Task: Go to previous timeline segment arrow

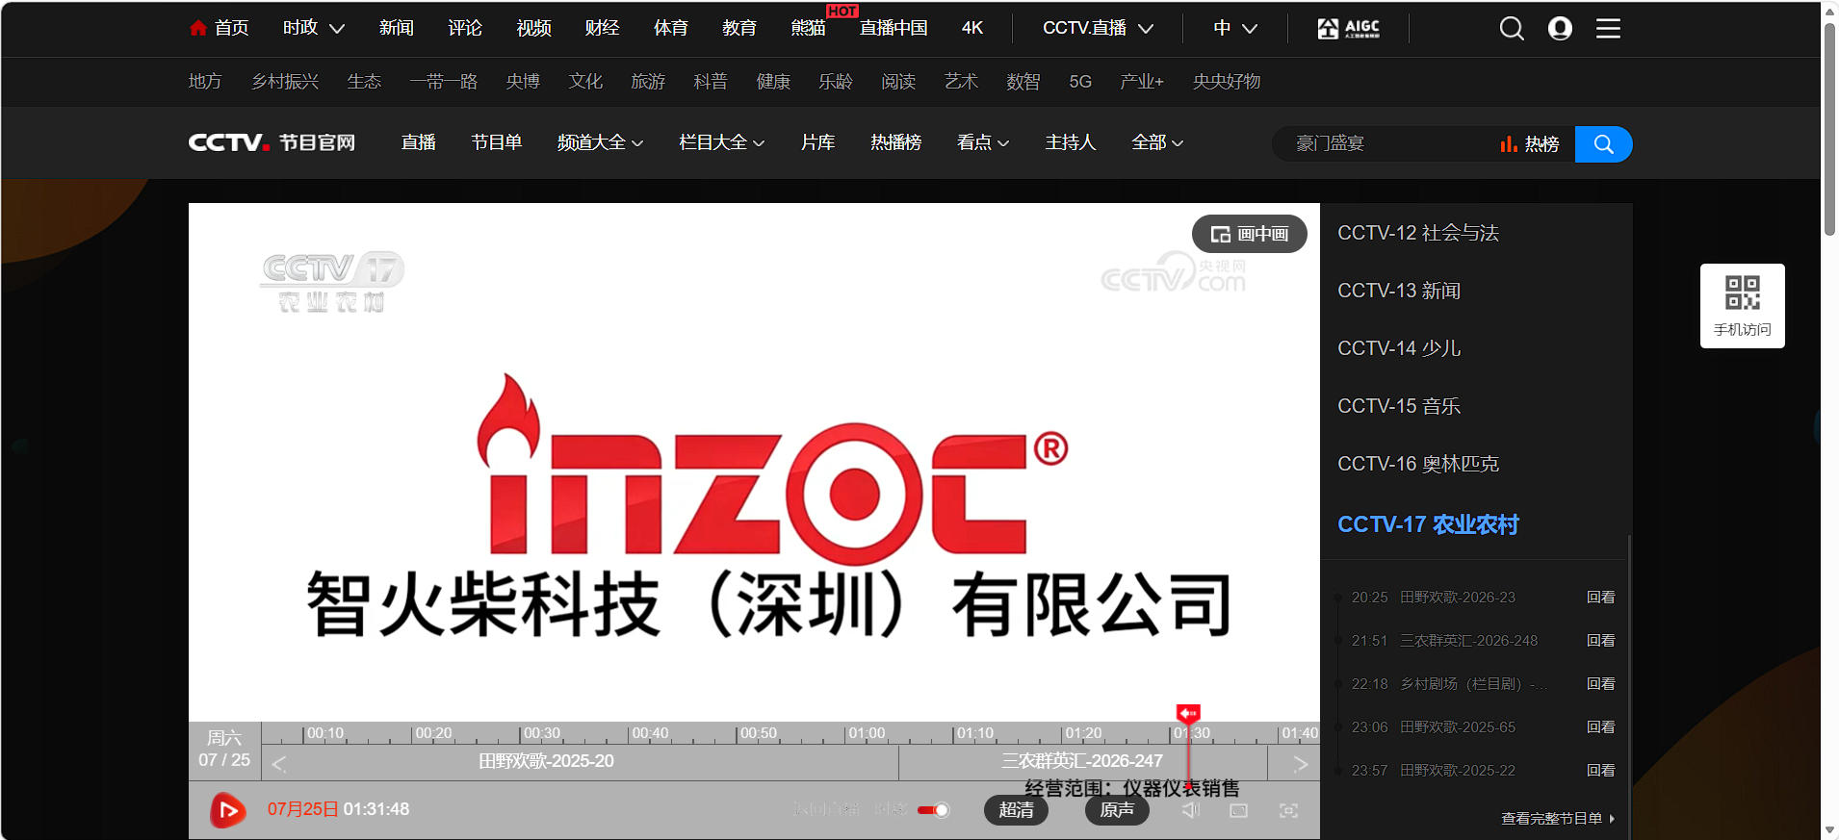Action: 278,764
